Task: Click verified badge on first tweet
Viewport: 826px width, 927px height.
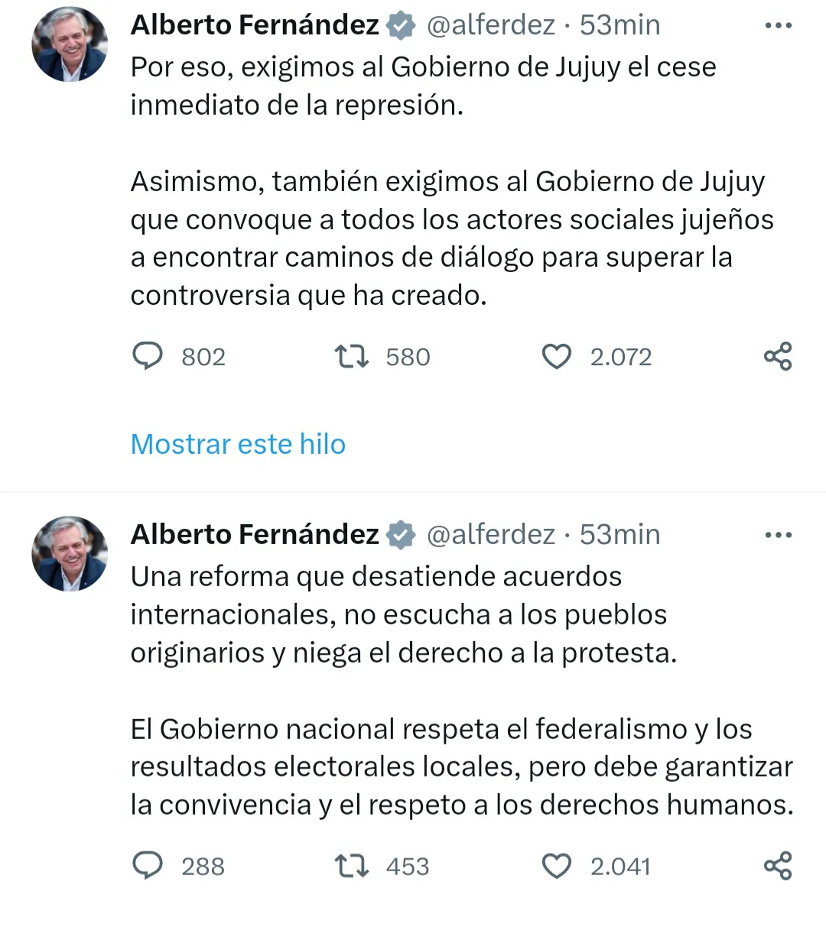Action: coord(401,26)
